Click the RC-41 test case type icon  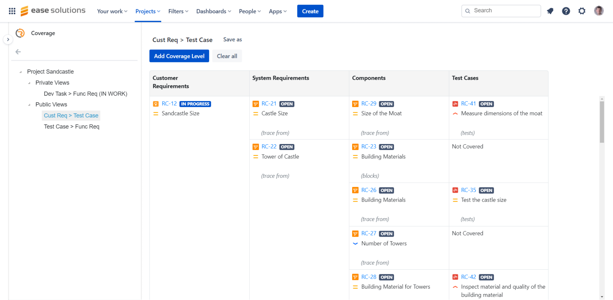coord(455,104)
